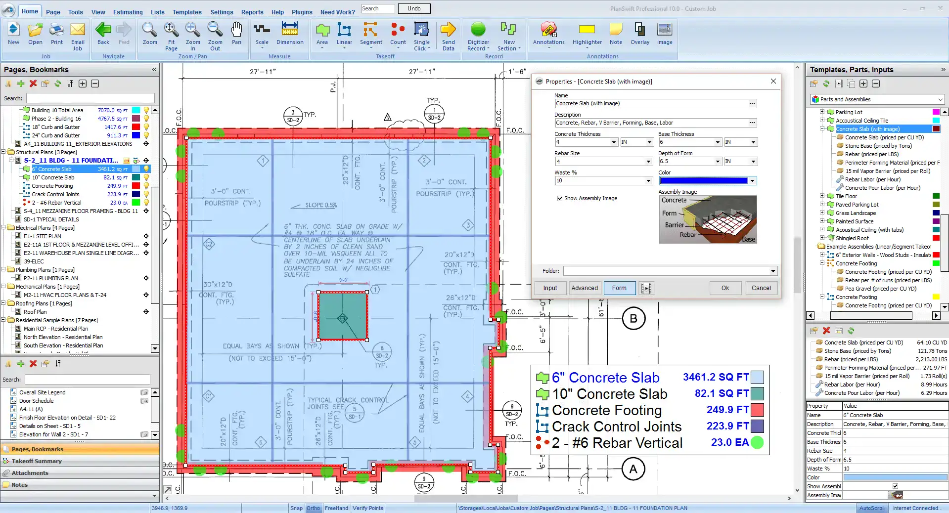Add a Note annotation
The height and width of the screenshot is (513, 949).
[x=616, y=34]
